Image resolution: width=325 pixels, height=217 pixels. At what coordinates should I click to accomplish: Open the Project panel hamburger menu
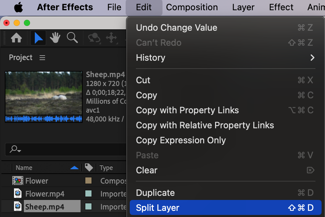point(42,58)
